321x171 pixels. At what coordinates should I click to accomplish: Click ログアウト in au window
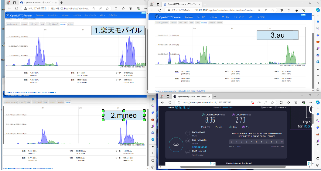coord(262,17)
